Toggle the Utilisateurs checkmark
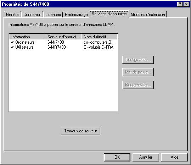 coord(12,47)
